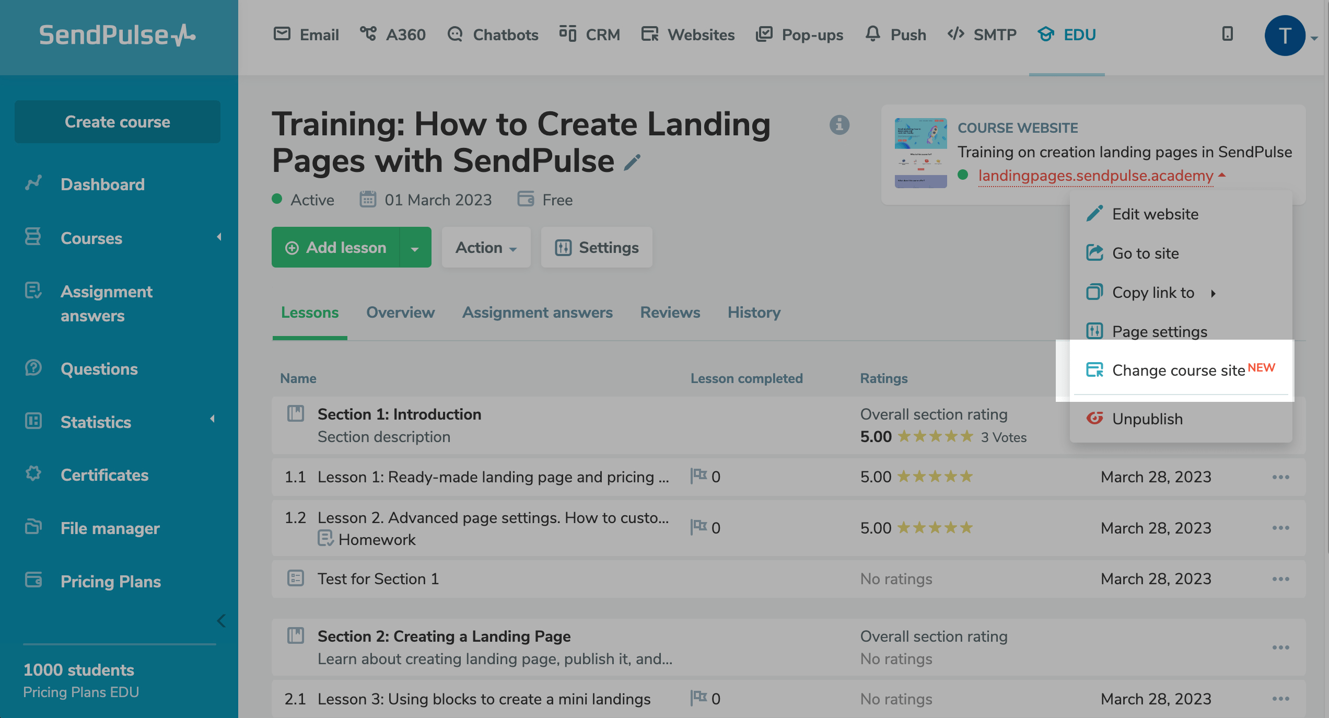Screen dimensions: 1329x718
Task: Open landingpages.sendpulse.academy link
Action: pyautogui.click(x=1095, y=176)
